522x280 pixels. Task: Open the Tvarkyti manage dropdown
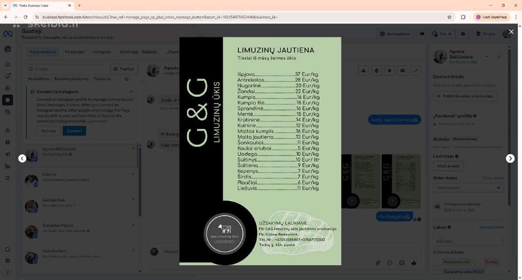coord(124,69)
